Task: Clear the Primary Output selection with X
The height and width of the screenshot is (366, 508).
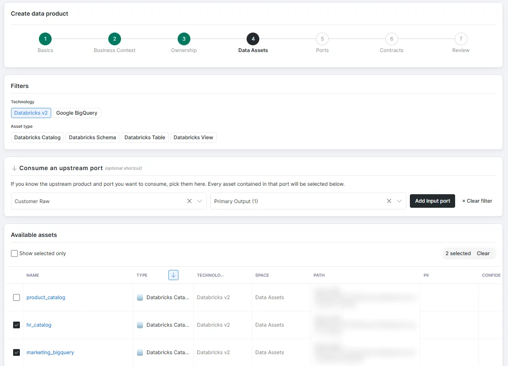Action: point(389,201)
